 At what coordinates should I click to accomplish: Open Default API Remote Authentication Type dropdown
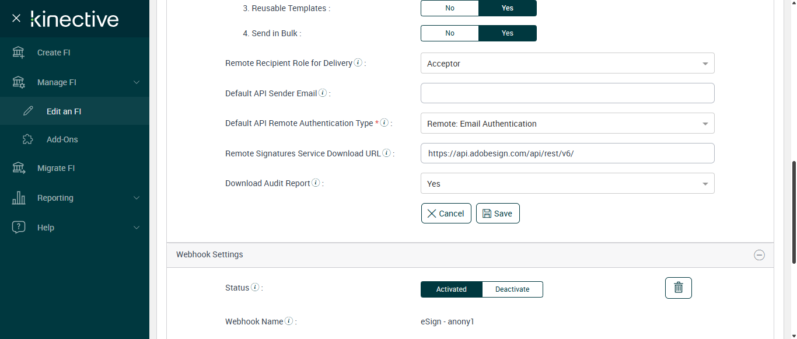click(567, 124)
